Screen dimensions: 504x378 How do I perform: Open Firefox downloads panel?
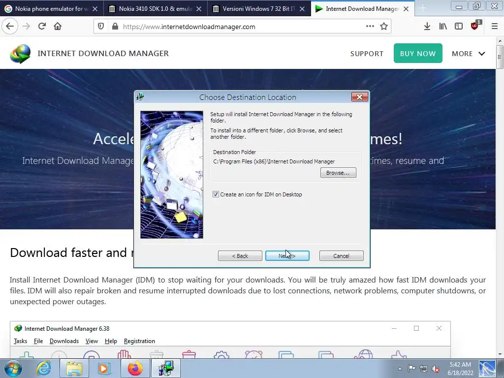(427, 27)
